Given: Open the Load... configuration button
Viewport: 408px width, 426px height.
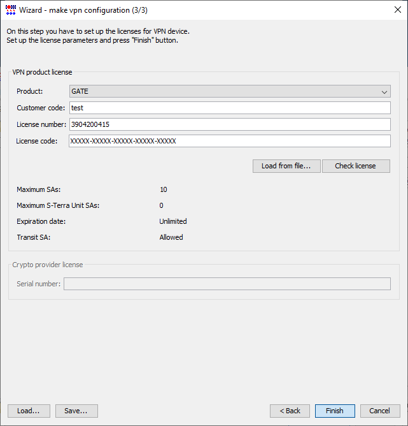Looking at the screenshot, I should pos(29,411).
